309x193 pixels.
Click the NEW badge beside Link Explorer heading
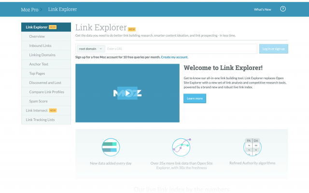click(x=132, y=29)
